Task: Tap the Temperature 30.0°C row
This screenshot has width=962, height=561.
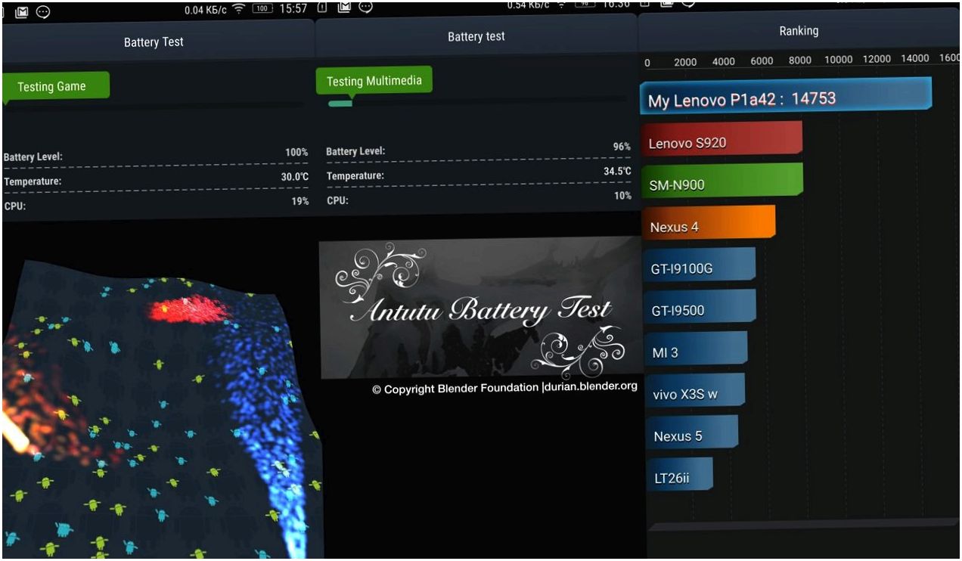Action: [x=156, y=180]
